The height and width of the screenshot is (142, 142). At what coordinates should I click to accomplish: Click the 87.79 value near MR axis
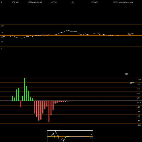[x=132, y=83]
